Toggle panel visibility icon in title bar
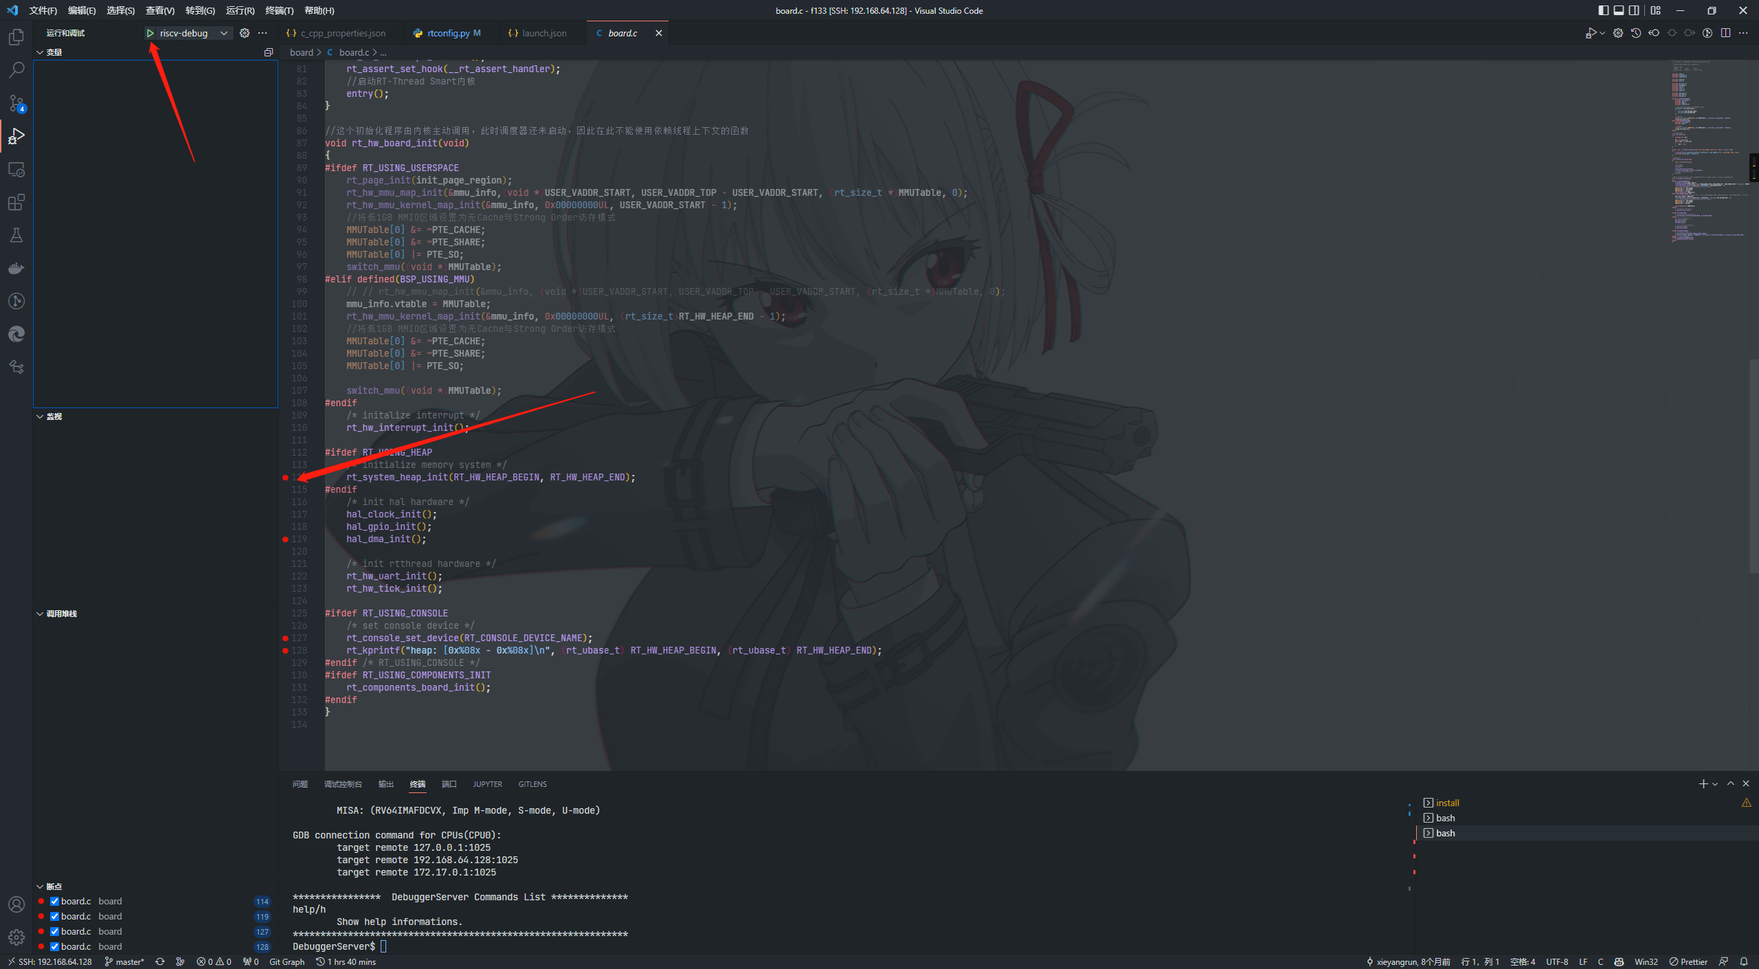This screenshot has height=969, width=1759. click(x=1619, y=10)
